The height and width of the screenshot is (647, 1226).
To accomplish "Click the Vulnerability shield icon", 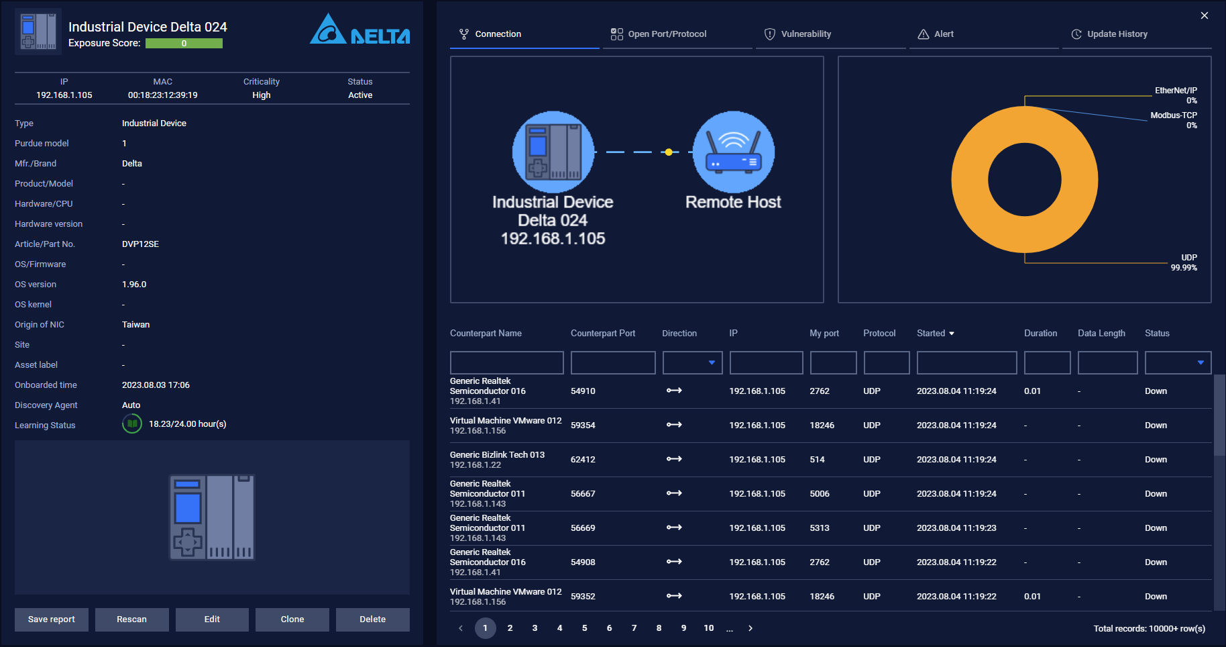I will [x=770, y=34].
